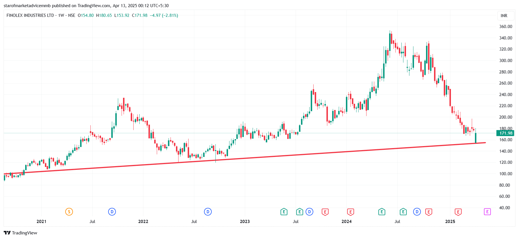Click the Jul label between 2023 and 2024

[296, 222]
